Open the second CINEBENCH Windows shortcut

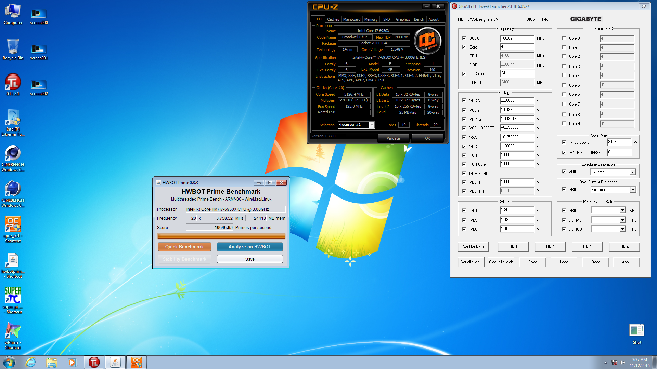pyautogui.click(x=13, y=194)
